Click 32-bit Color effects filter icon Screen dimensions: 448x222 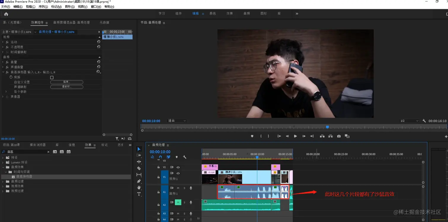pos(62,151)
